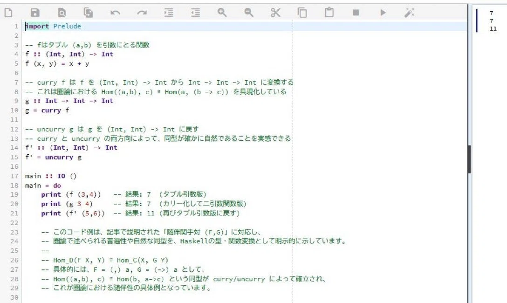Paste from clipboard icon
This screenshot has height=303, width=507.
[x=329, y=13]
